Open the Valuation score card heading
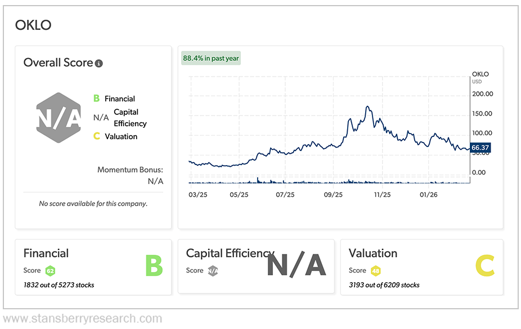 point(373,254)
